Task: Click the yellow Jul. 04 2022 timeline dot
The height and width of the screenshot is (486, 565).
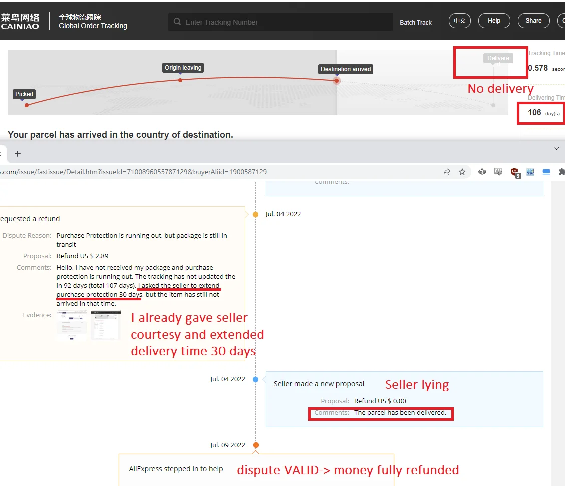Action: 255,214
